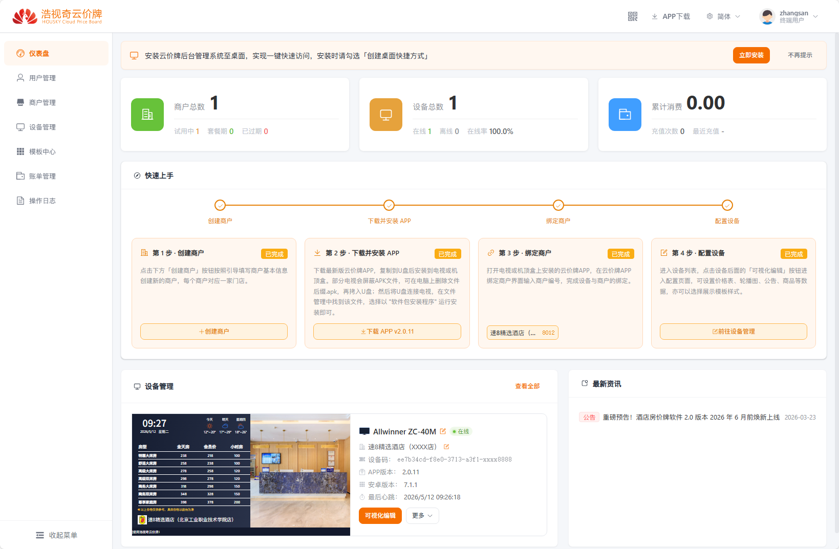Image resolution: width=839 pixels, height=549 pixels.
Task: Click 已完成 badge on step 4
Action: [794, 254]
